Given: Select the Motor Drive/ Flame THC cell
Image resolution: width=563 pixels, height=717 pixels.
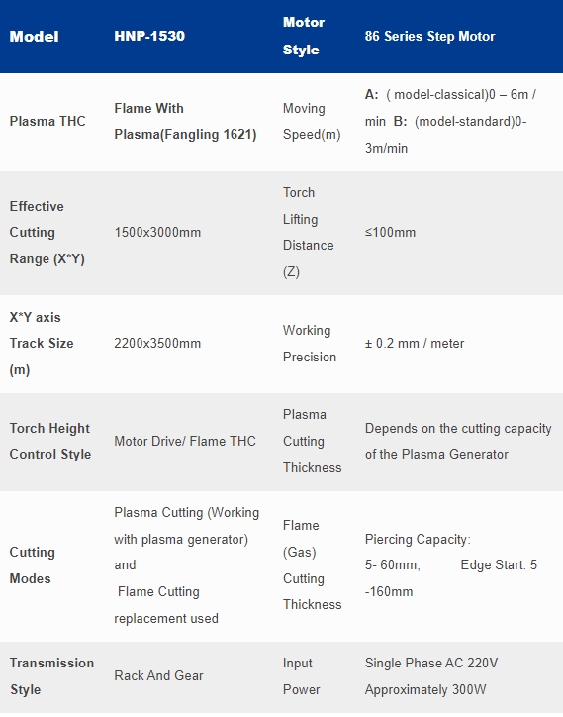Looking at the screenshot, I should (185, 442).
